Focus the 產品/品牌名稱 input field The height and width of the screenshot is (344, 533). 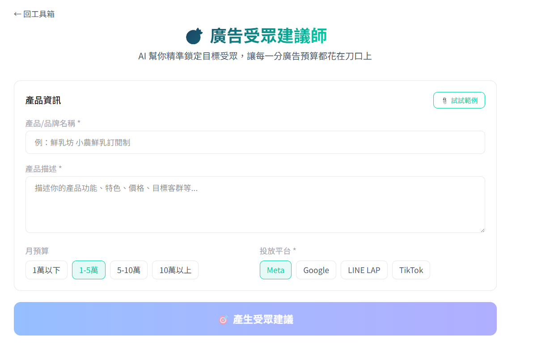point(255,142)
